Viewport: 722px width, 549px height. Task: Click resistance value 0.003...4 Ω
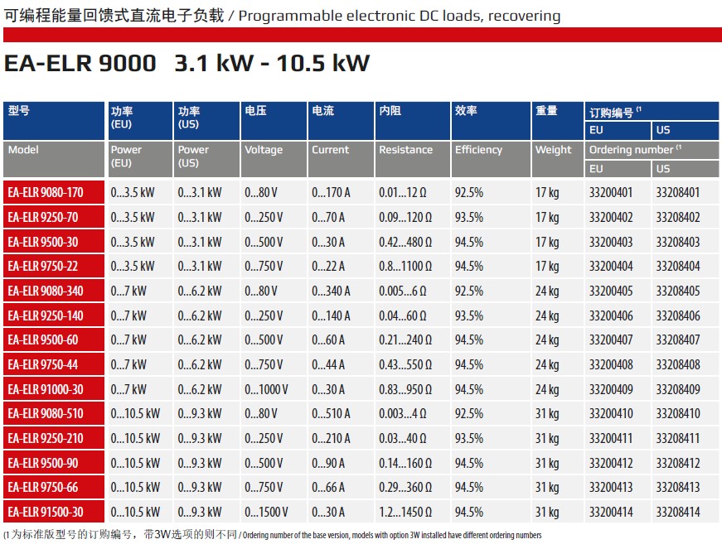coord(403,413)
